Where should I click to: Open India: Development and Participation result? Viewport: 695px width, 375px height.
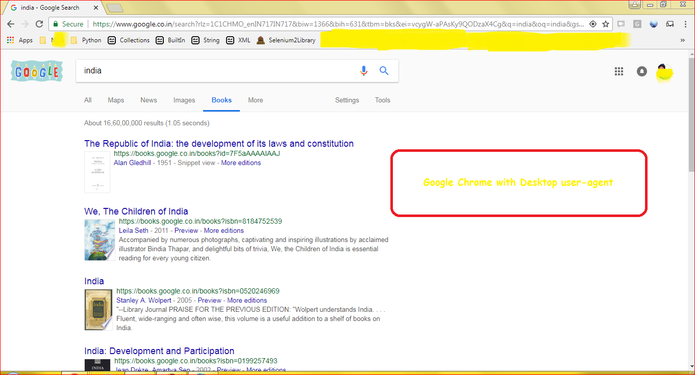(x=159, y=351)
